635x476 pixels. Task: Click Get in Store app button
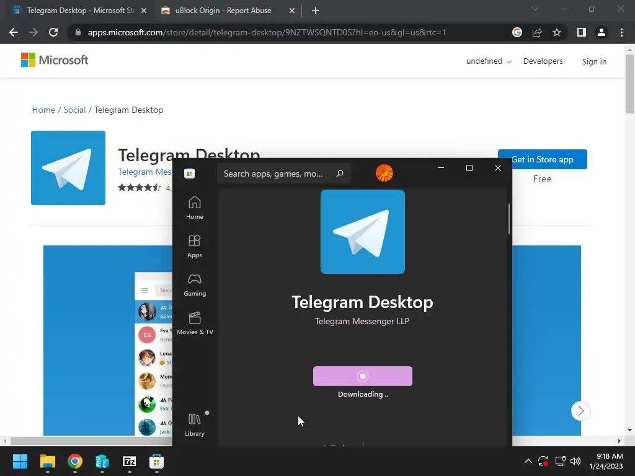coord(542,159)
